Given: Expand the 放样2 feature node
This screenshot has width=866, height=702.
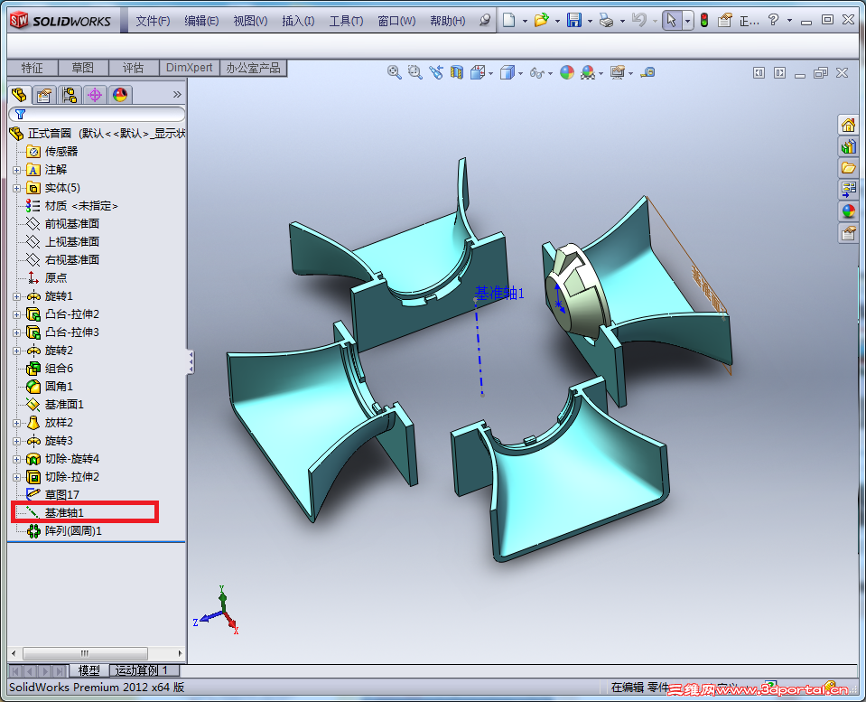Looking at the screenshot, I should [16, 424].
